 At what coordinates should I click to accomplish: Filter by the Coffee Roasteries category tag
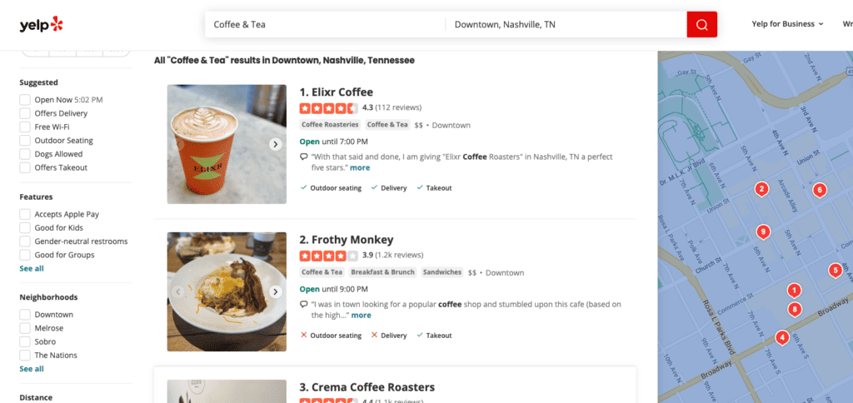[x=330, y=125]
